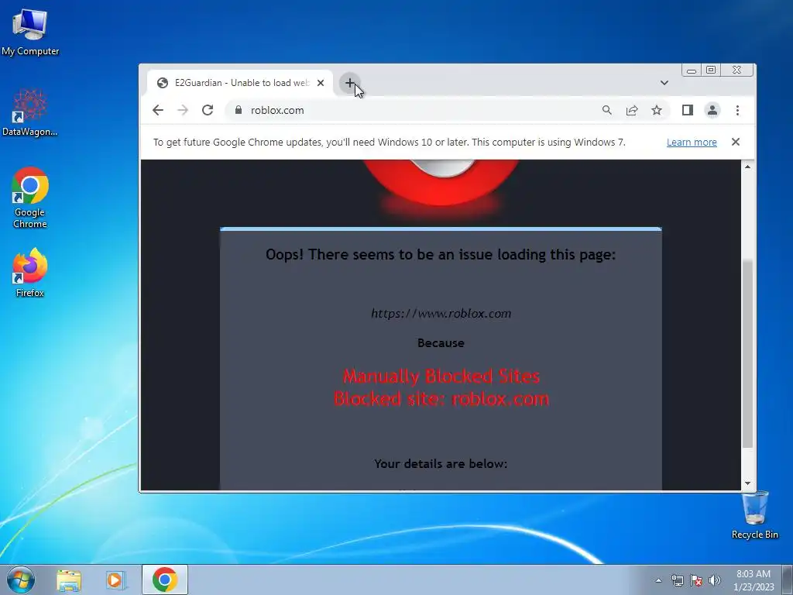Click scrollbar down arrow in Chrome
Image resolution: width=793 pixels, height=595 pixels.
[x=747, y=483]
